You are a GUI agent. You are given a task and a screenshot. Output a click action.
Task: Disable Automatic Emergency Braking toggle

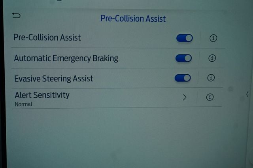coord(183,58)
